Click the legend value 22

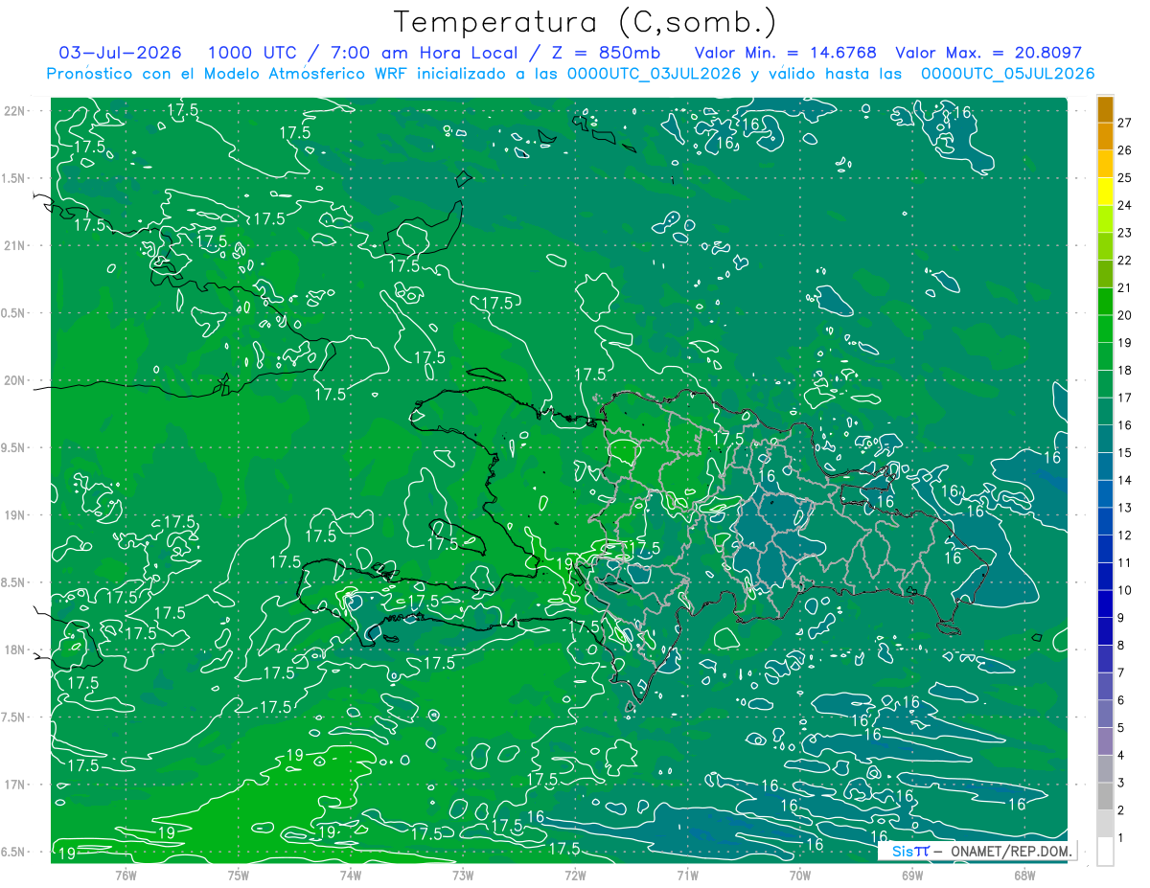tap(1125, 261)
